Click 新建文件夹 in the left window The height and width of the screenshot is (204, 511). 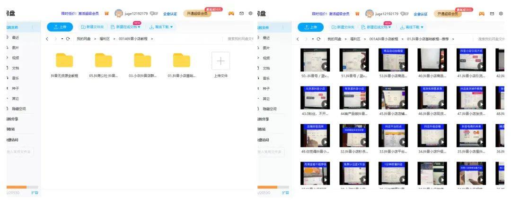(93, 27)
